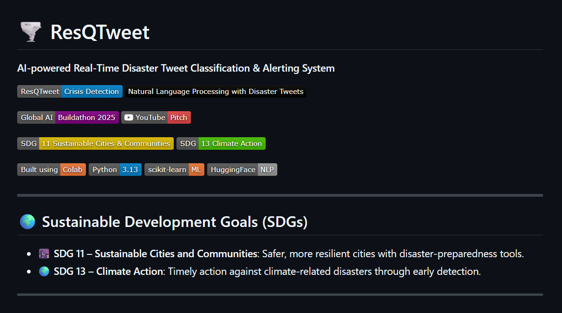Open the YouTube Pitch badge
Image resolution: width=562 pixels, height=313 pixels.
156,118
